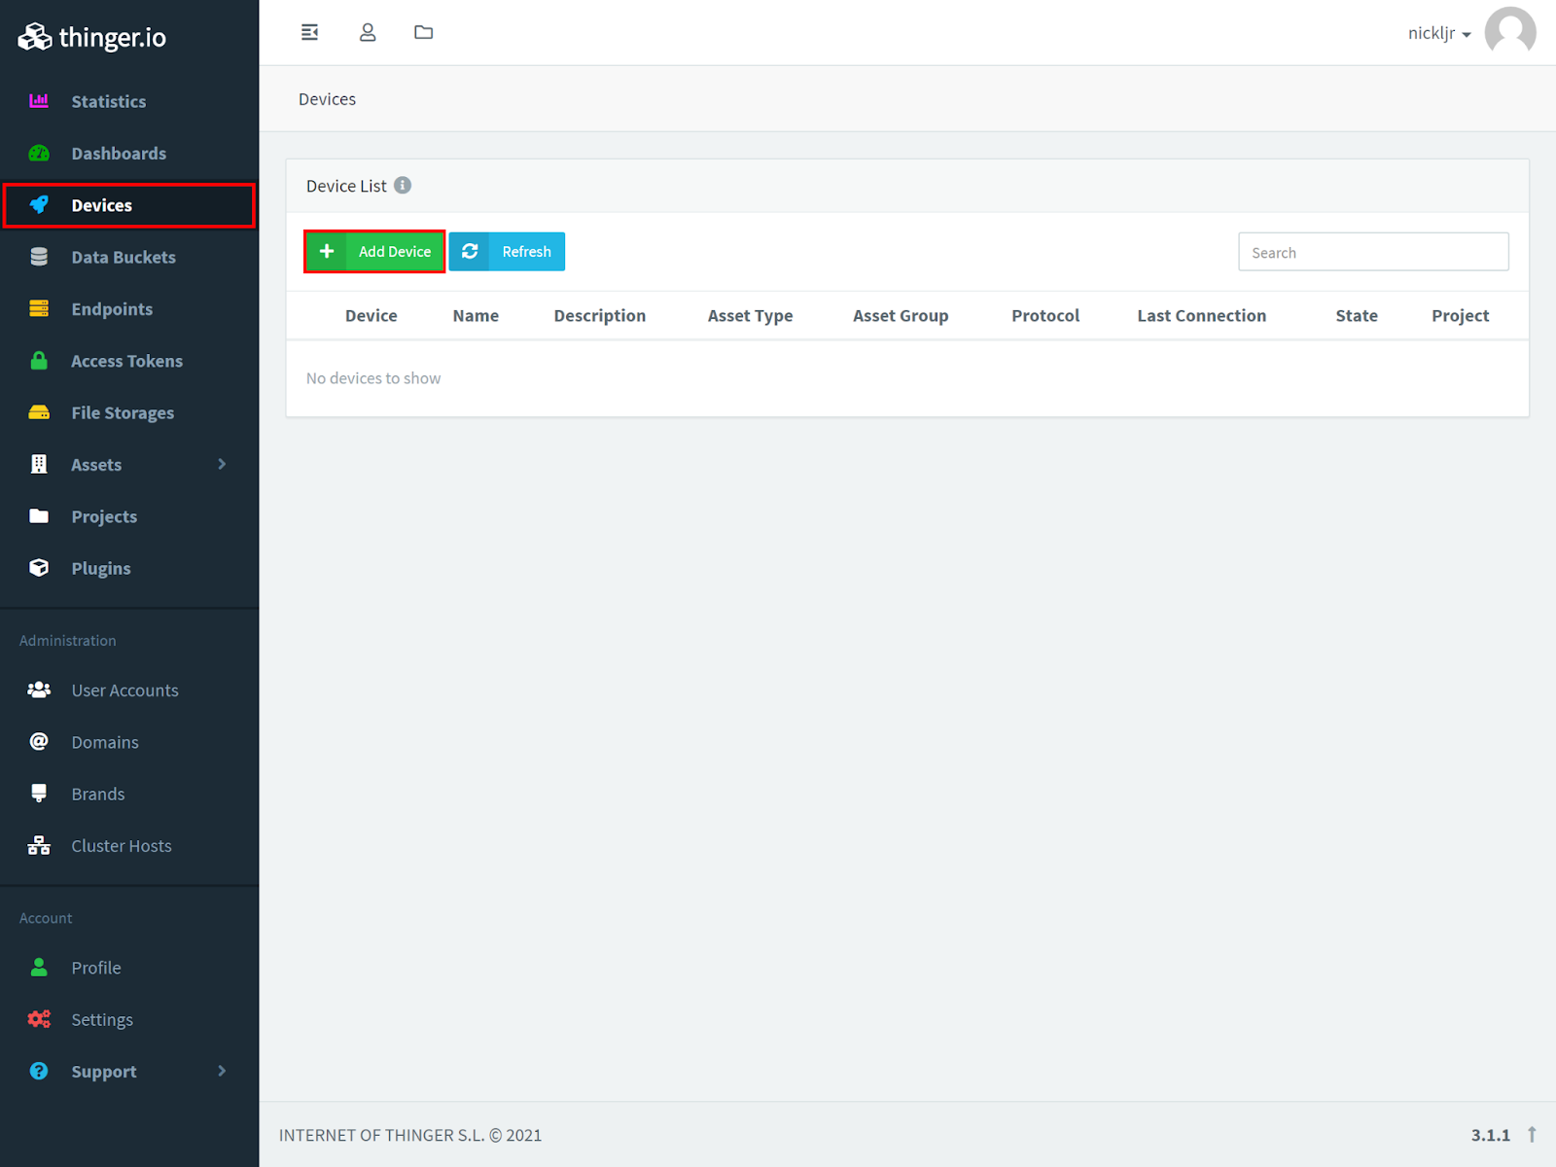Click inside the device Search field
Viewport: 1556px width, 1167px height.
click(1373, 251)
